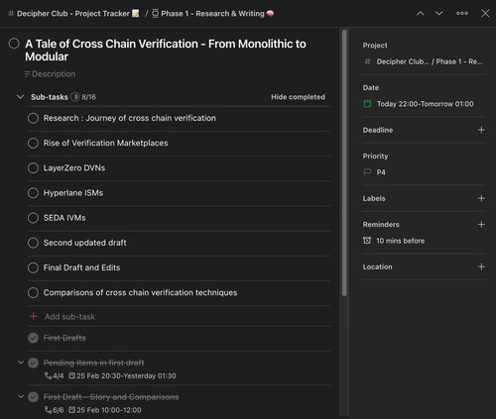The image size is (496, 419).
Task: Open LayerZero DVNs sub-task text
Action: pos(74,168)
